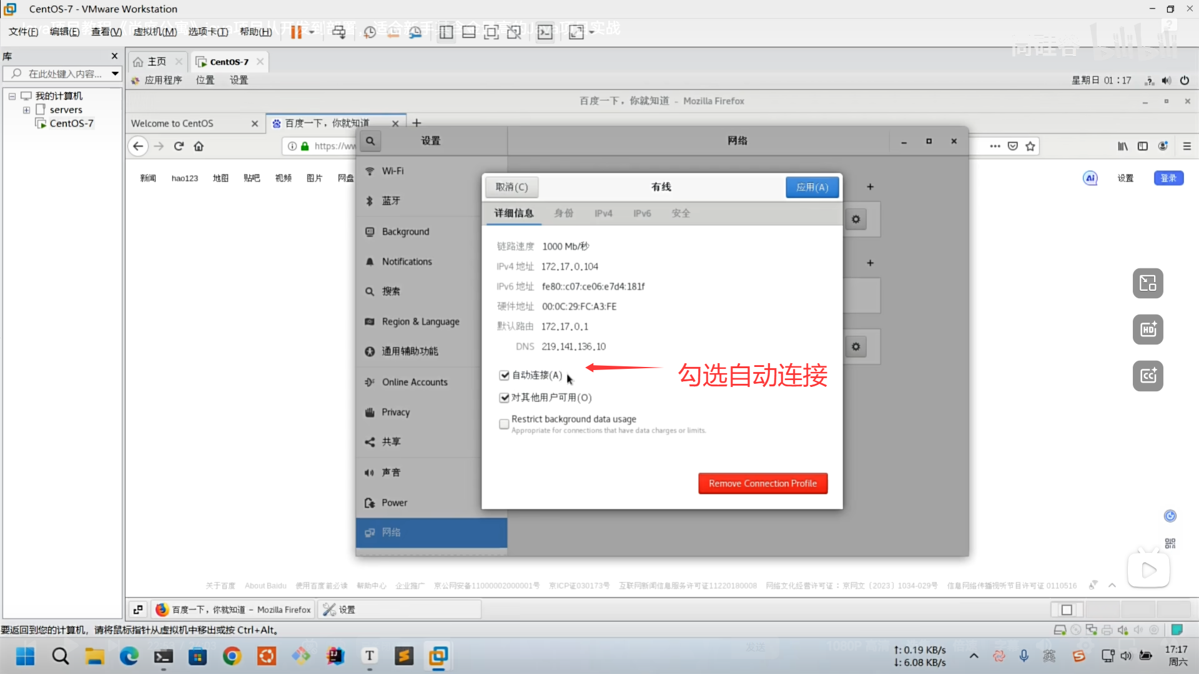Click the settings search magnifier icon
1199x674 pixels.
coord(370,141)
